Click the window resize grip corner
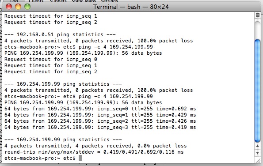Image resolution: width=263 pixels, height=166 pixels. coord(257,160)
